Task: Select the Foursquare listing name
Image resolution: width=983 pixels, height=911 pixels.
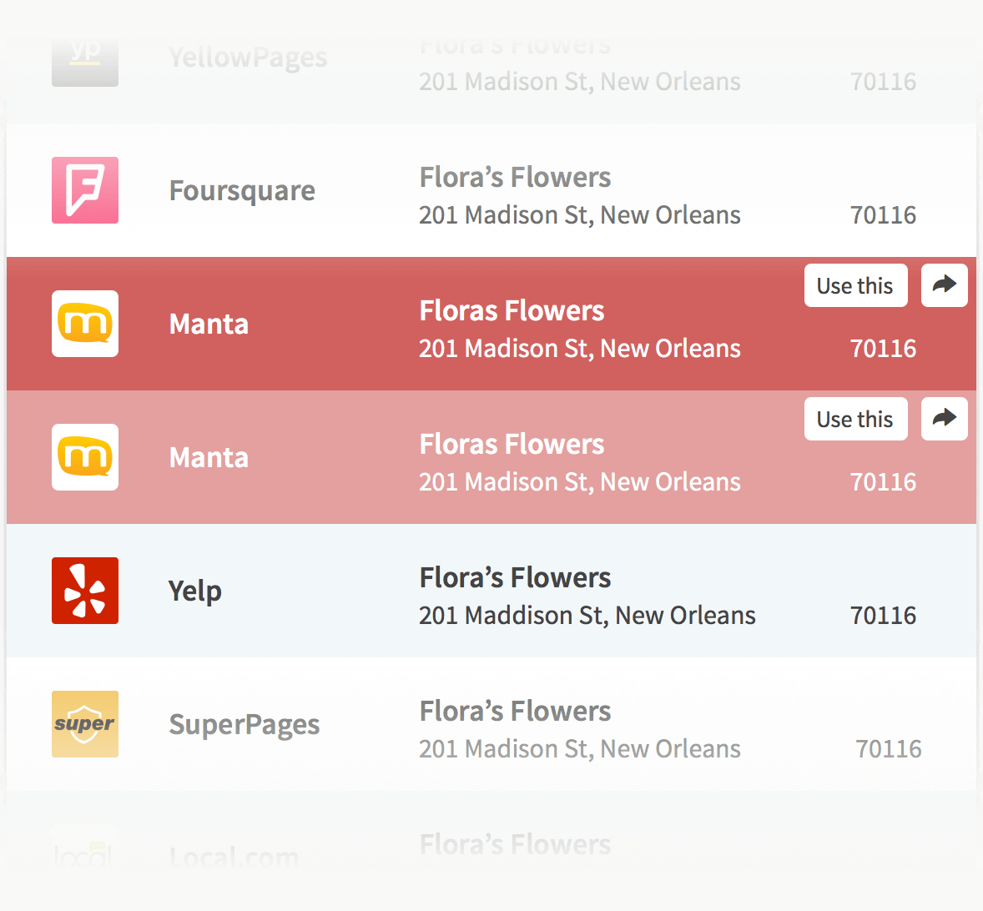Action: 242,191
